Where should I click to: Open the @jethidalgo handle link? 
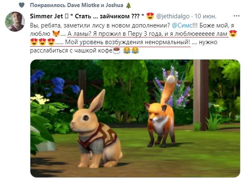(x=173, y=16)
